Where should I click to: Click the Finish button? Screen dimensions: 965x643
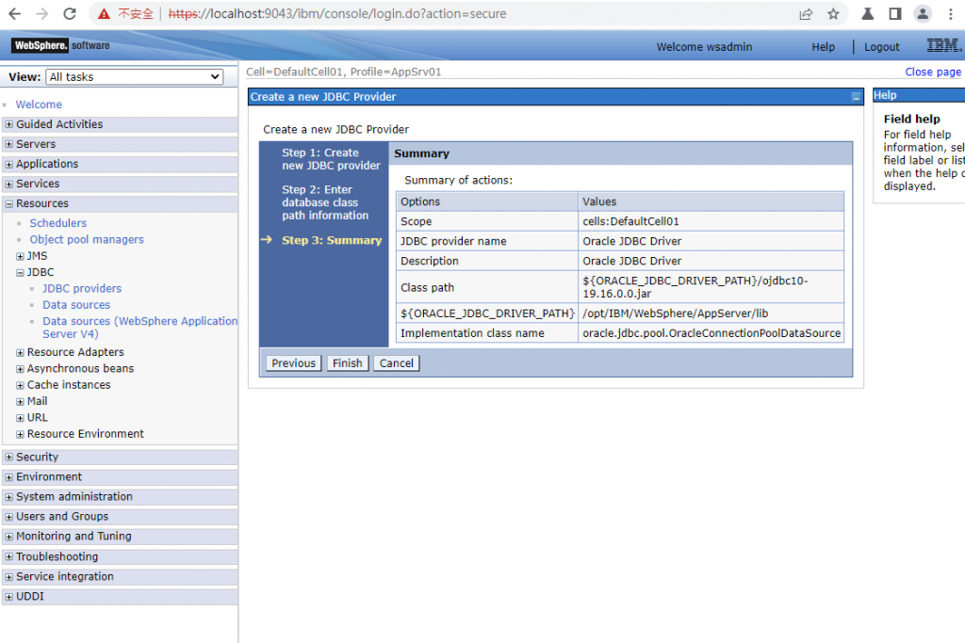pos(347,363)
